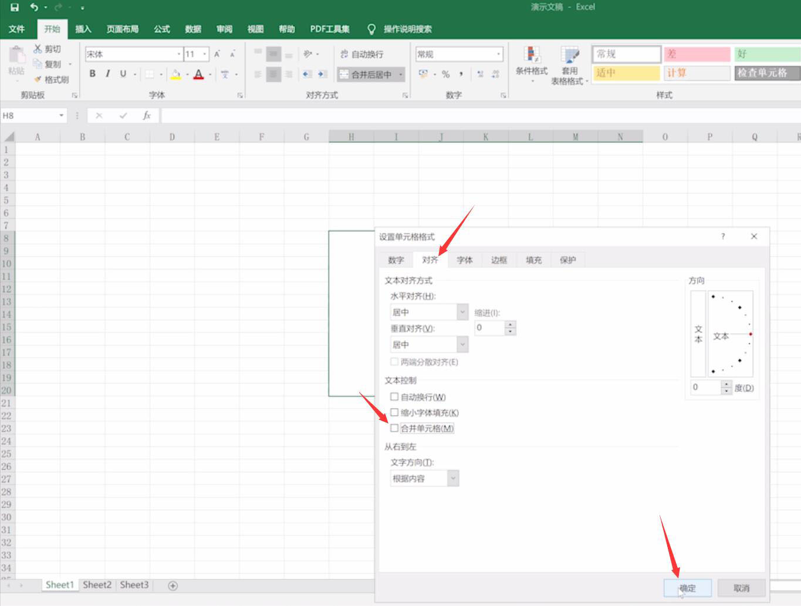Switch to Sheet2 tab
Image resolution: width=801 pixels, height=606 pixels.
tap(97, 585)
